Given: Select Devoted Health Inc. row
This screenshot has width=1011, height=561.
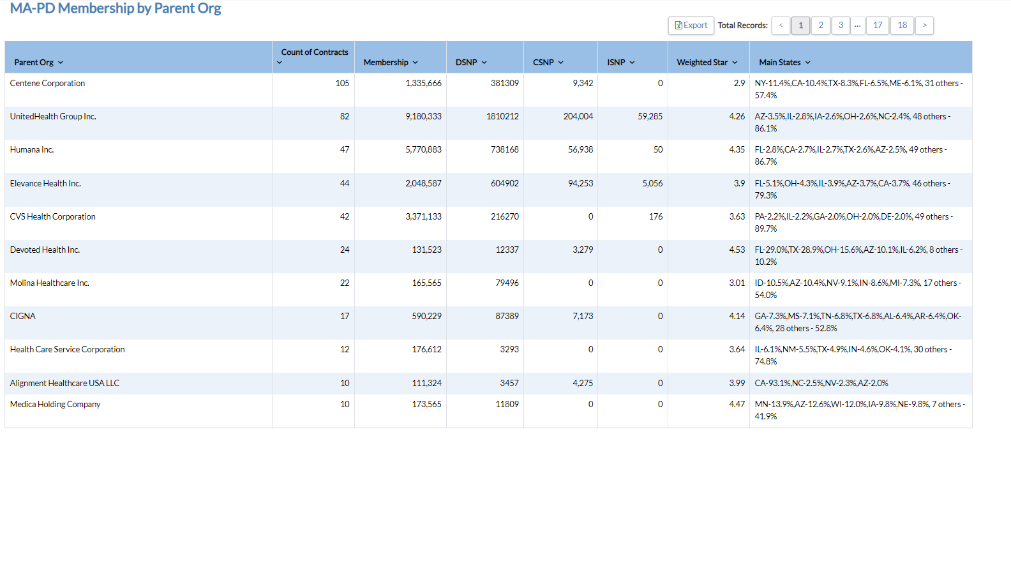Looking at the screenshot, I should [x=45, y=250].
